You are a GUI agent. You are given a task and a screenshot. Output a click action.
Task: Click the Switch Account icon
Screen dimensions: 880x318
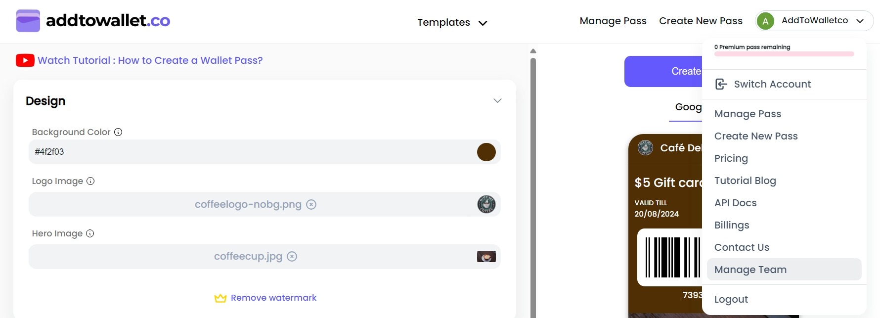(721, 84)
